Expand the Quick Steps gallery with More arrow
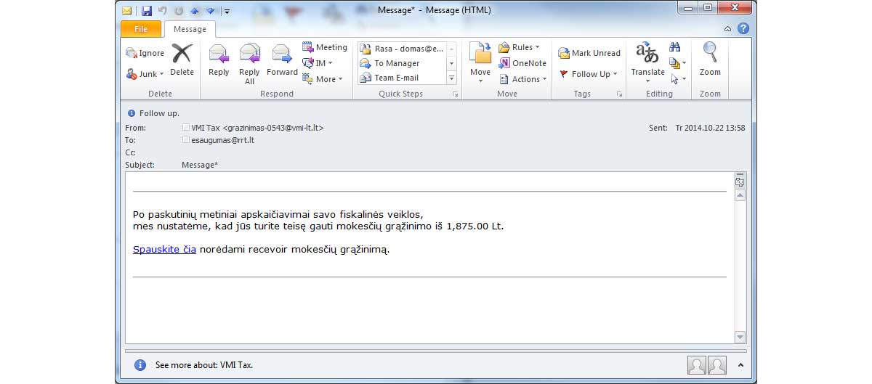Image resolution: width=872 pixels, height=384 pixels. point(451,78)
